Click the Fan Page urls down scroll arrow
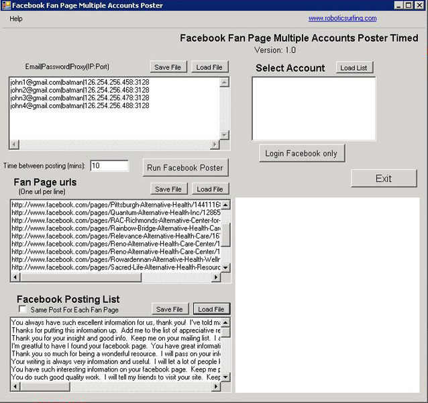Viewport: 428px width, 403px height. (225, 267)
